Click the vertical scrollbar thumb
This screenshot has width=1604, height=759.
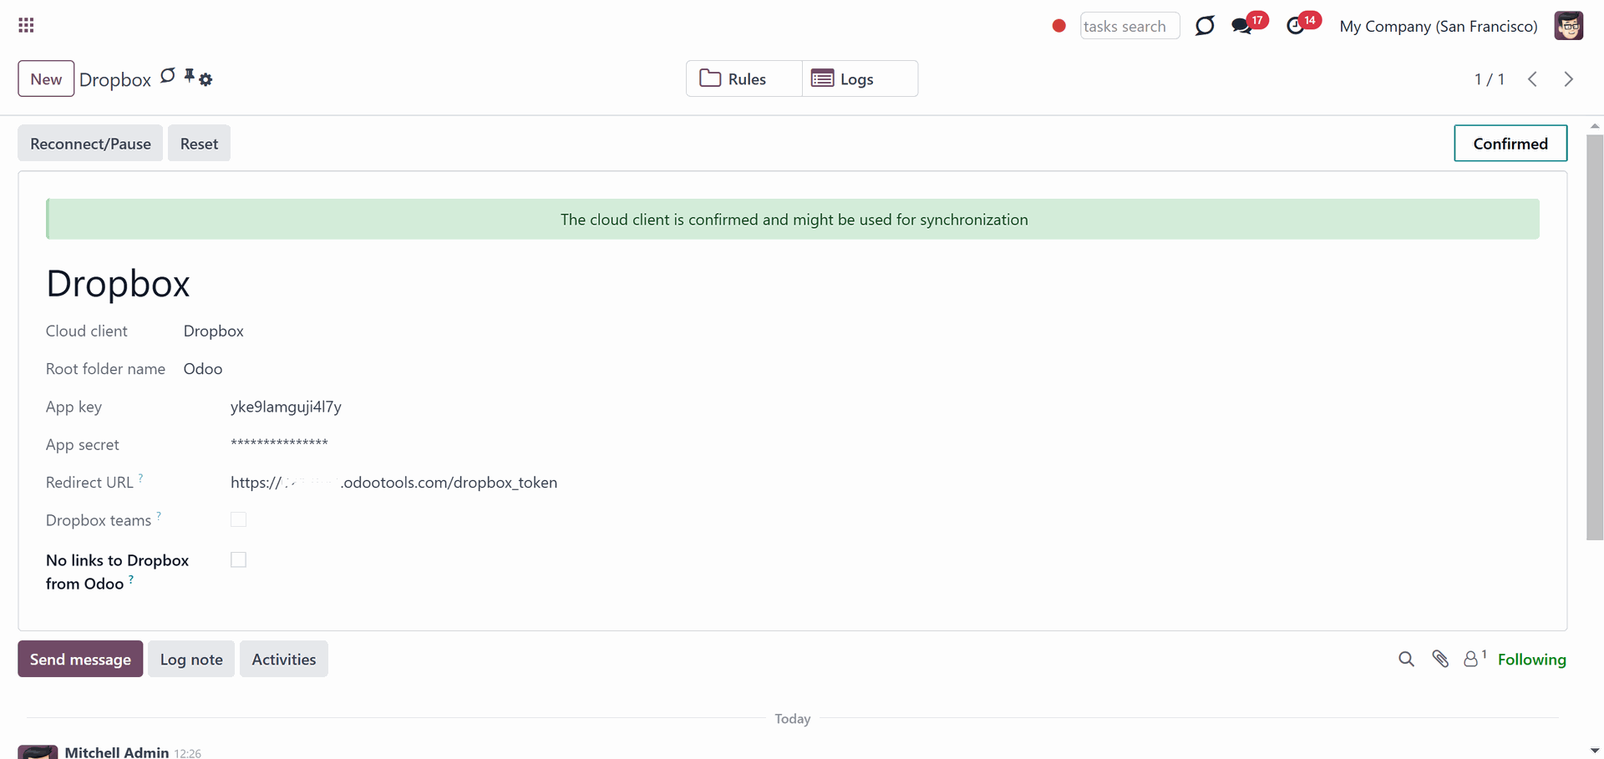click(x=1595, y=337)
